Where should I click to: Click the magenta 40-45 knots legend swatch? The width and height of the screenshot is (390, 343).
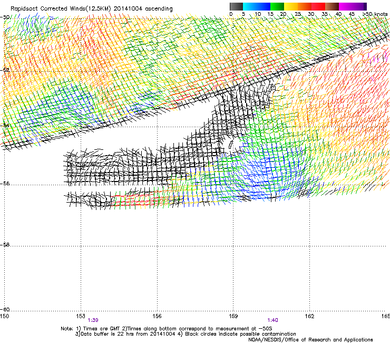(346, 6)
